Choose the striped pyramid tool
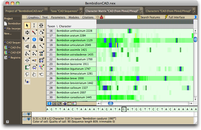201x130 pixels. (x=34, y=46)
